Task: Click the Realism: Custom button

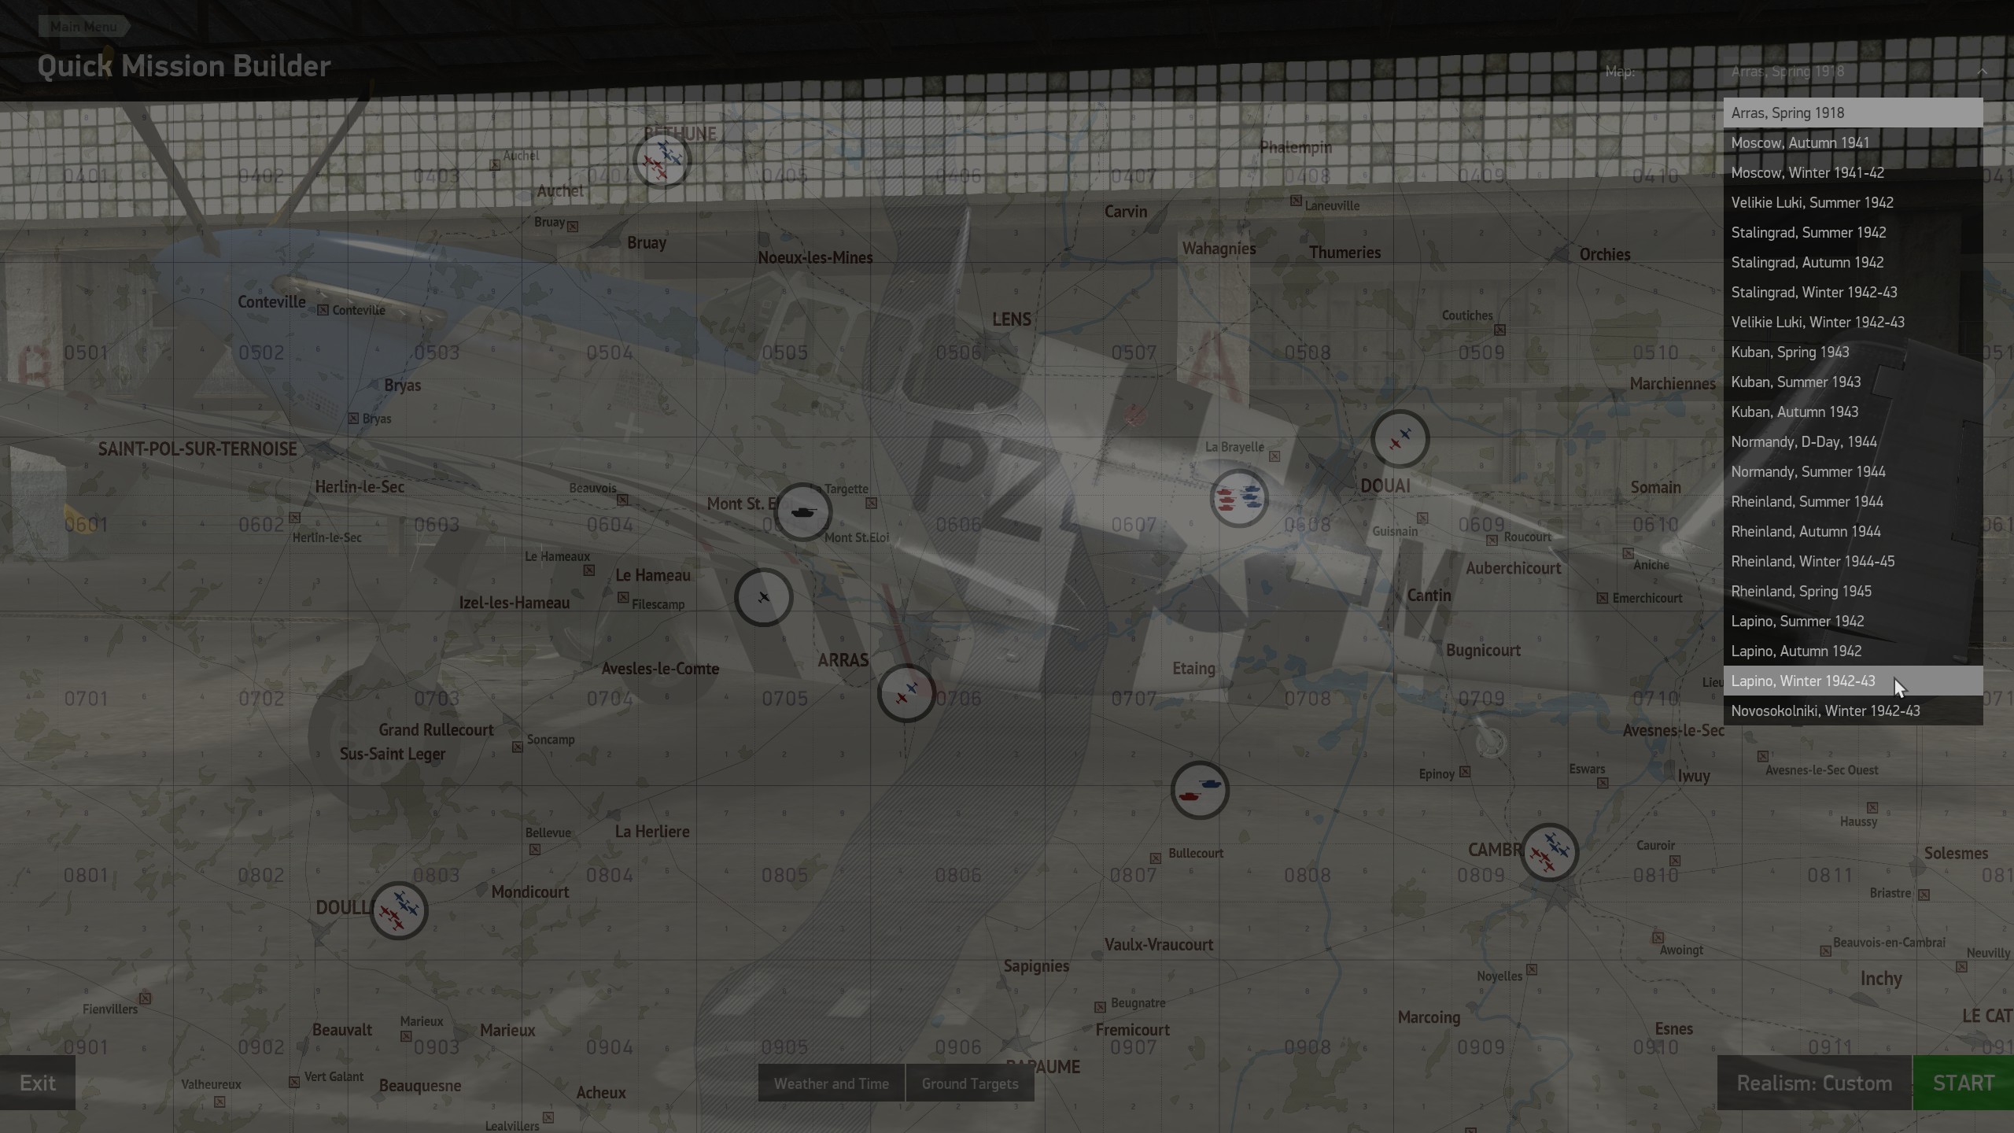Action: pos(1813,1083)
